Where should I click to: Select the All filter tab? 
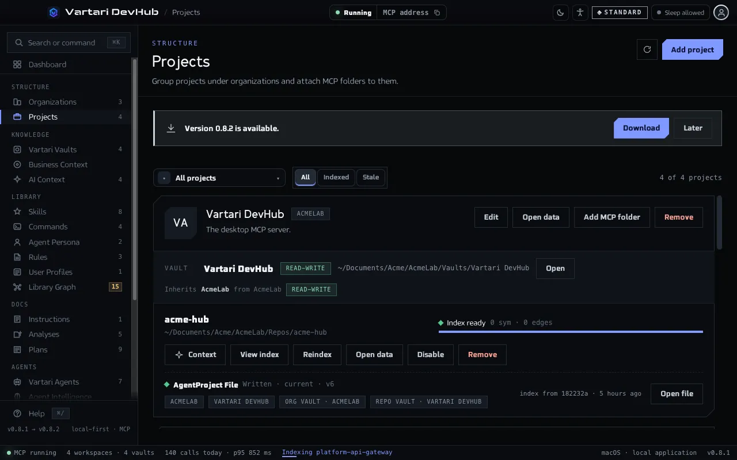coord(305,178)
